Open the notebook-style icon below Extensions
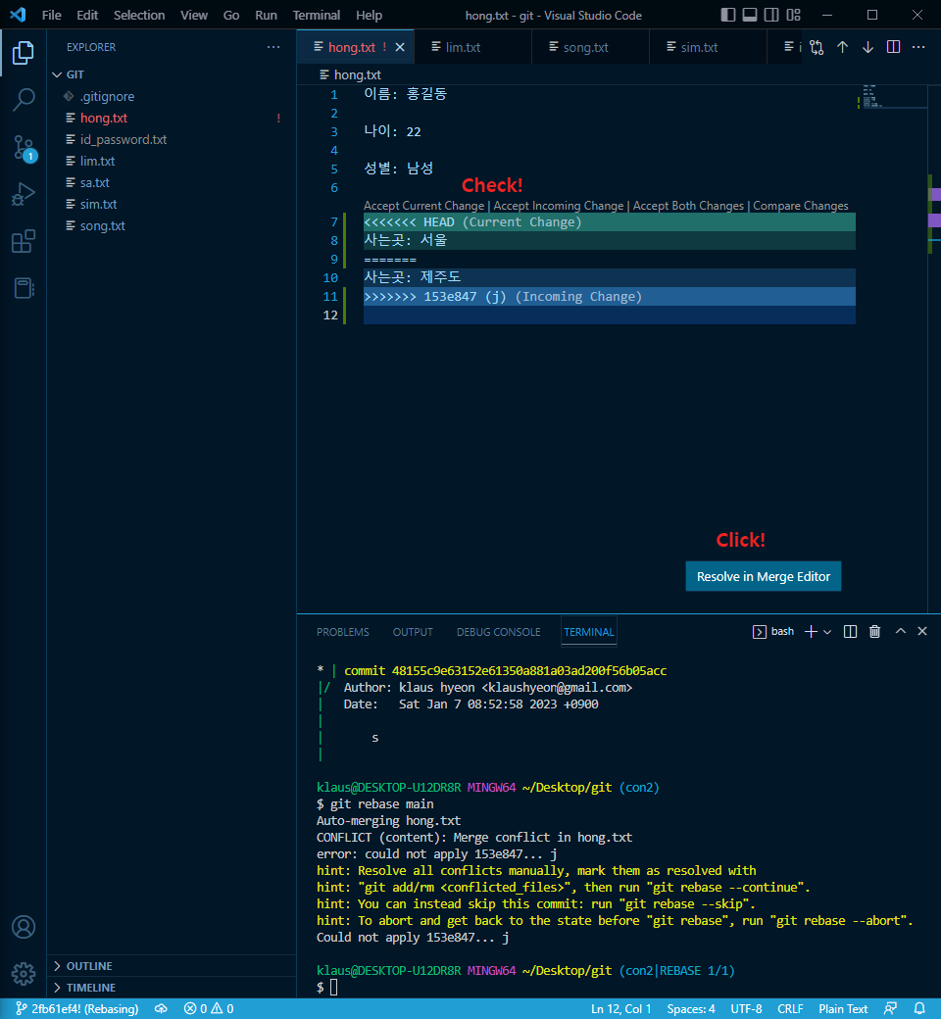The width and height of the screenshot is (941, 1019). [24, 288]
